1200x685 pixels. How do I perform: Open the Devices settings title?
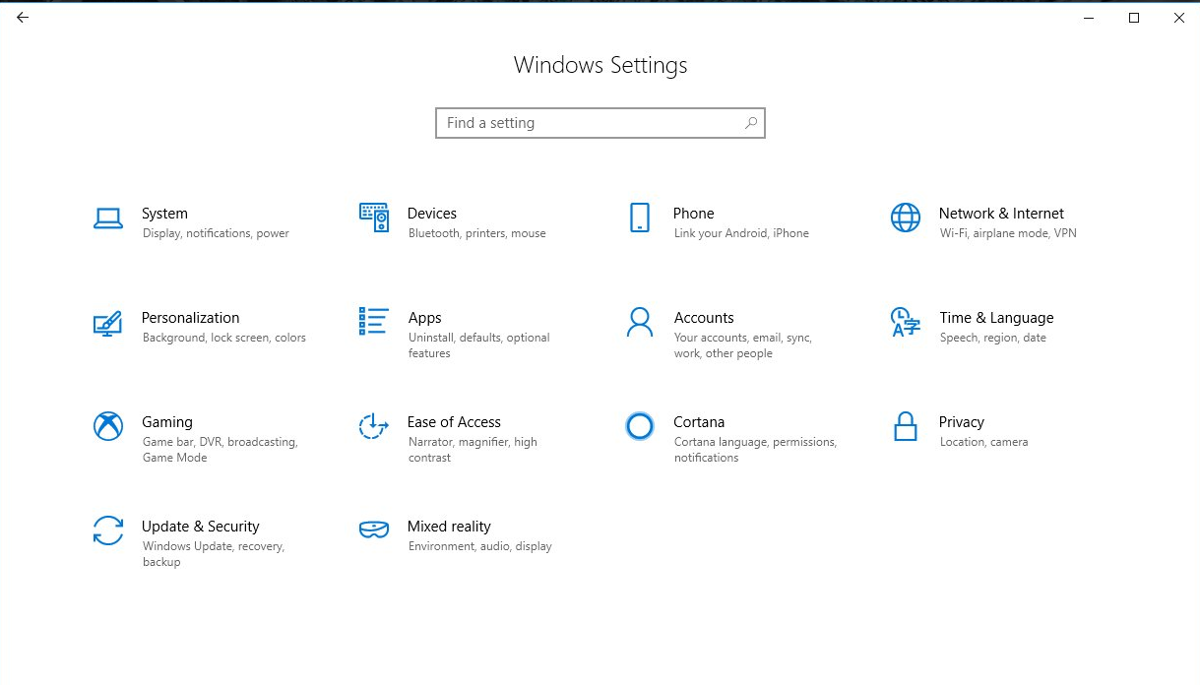click(x=432, y=214)
